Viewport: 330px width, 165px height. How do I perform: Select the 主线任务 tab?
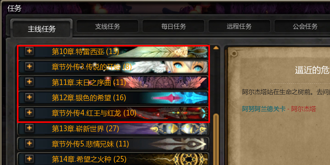coord(42,29)
